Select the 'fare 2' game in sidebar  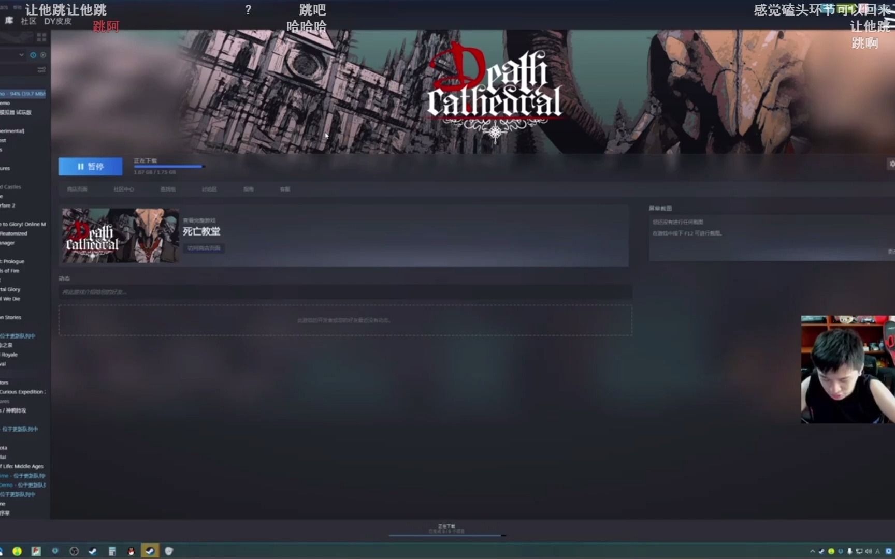point(8,205)
